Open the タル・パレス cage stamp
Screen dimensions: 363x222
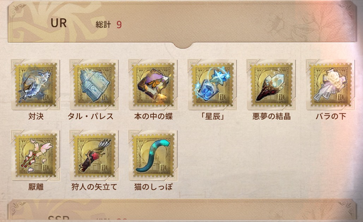pos(94,85)
